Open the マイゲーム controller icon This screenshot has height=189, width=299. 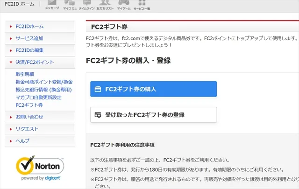tap(124, 5)
